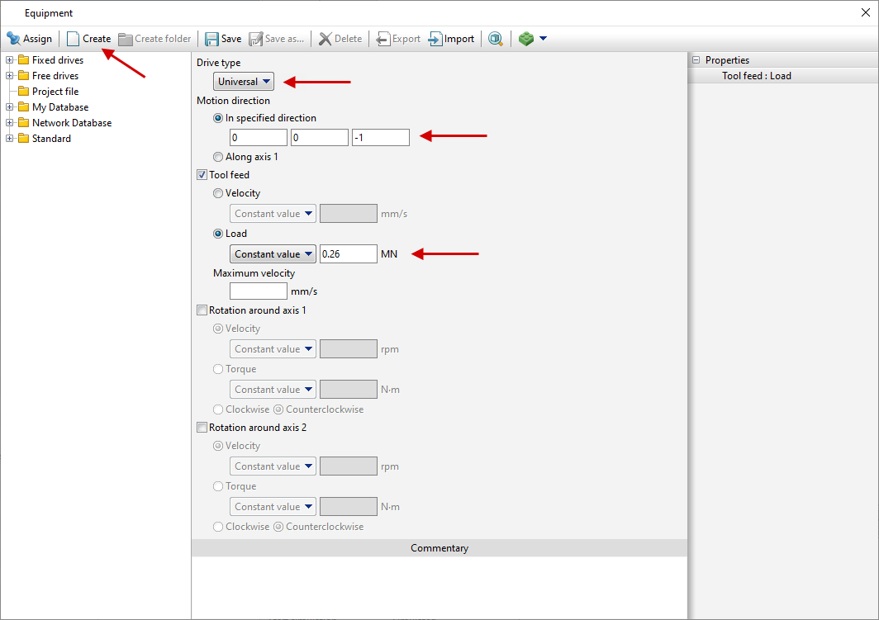Click the Delete X icon
This screenshot has height=620, width=879.
pyautogui.click(x=325, y=39)
